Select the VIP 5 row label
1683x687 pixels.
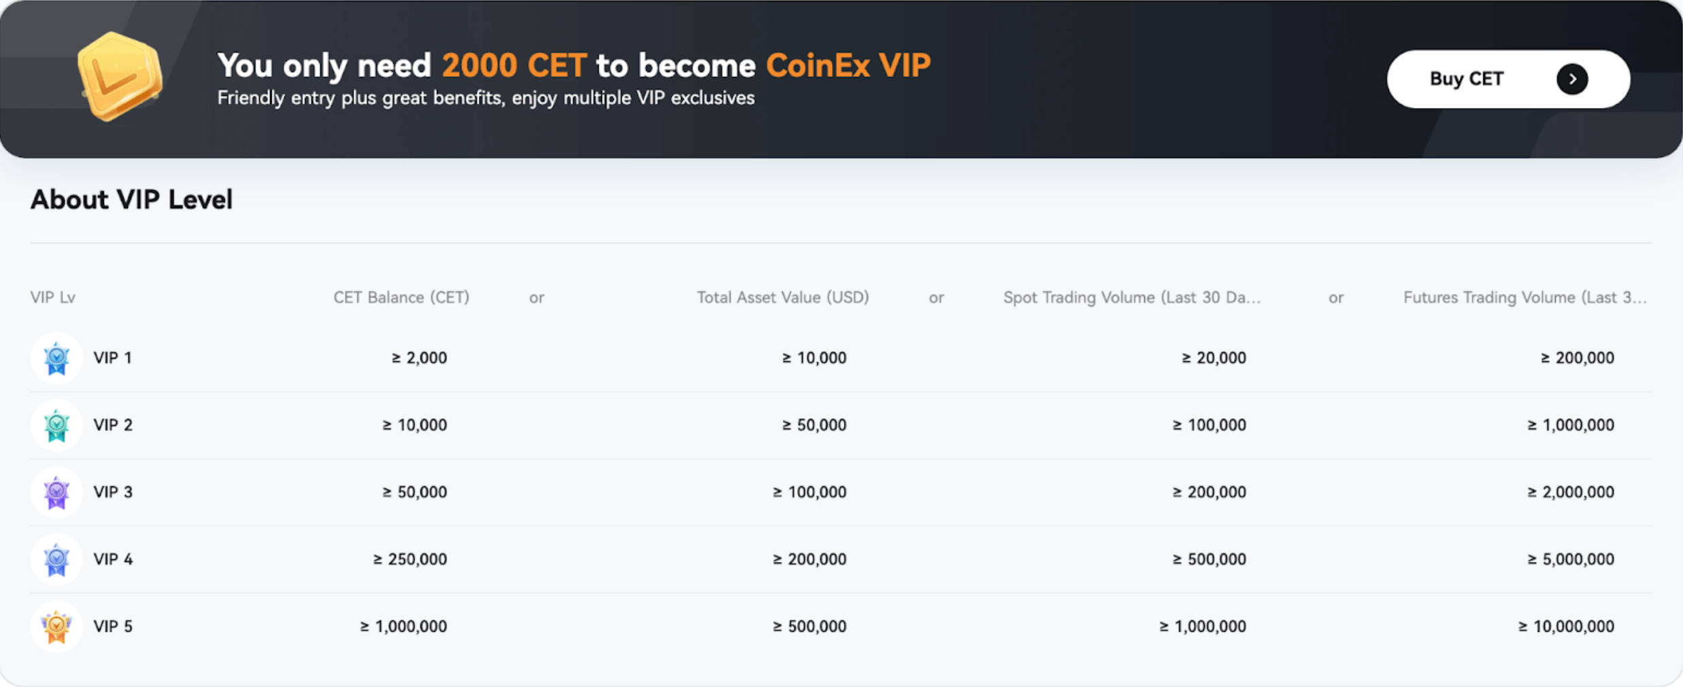[x=113, y=626]
